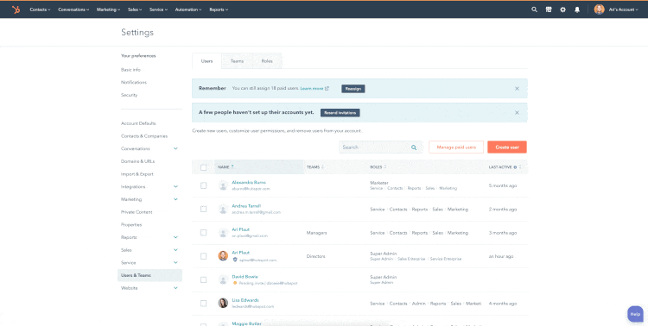Click Andrea Tarrell avatar icon

[223, 210]
